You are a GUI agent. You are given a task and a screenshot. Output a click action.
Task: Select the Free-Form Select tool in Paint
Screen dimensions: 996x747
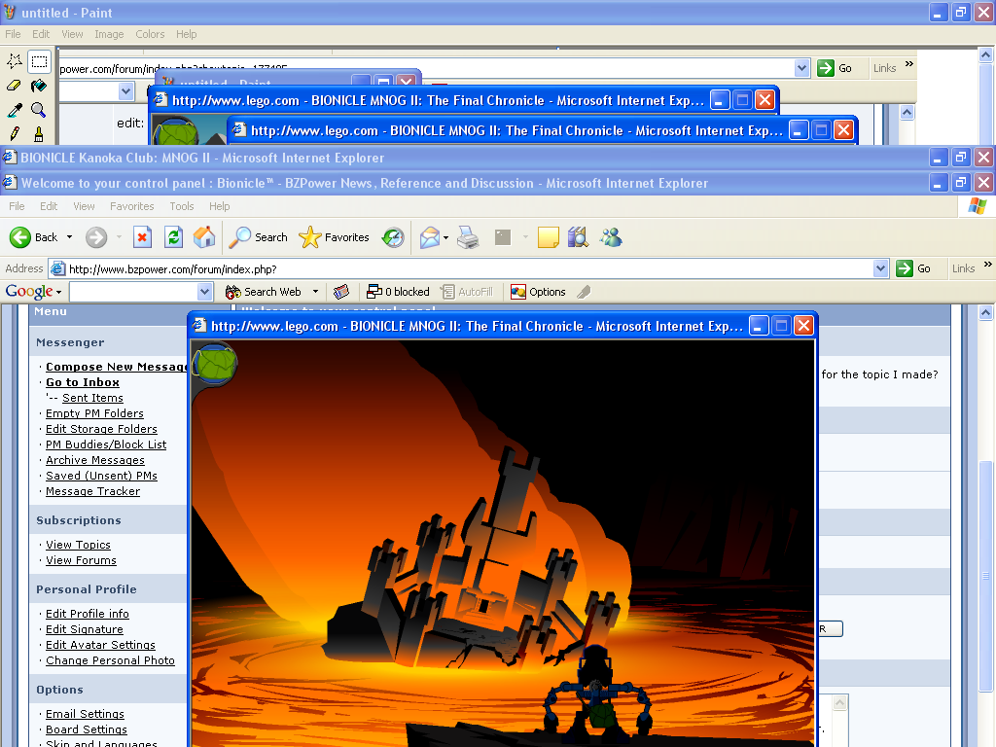(15, 61)
